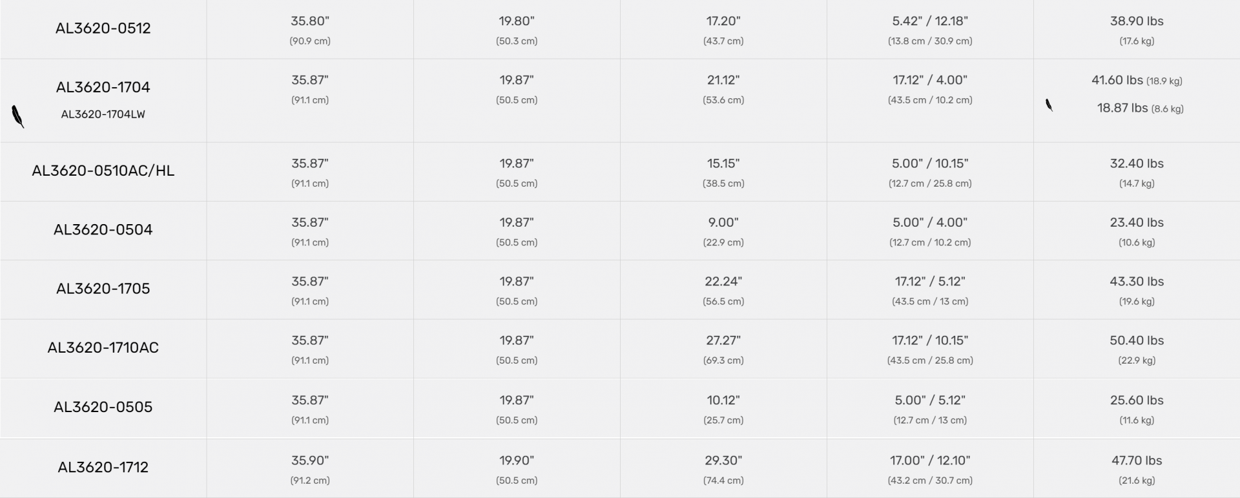Click the feather icon next to 18.87 lbs

tap(1049, 105)
